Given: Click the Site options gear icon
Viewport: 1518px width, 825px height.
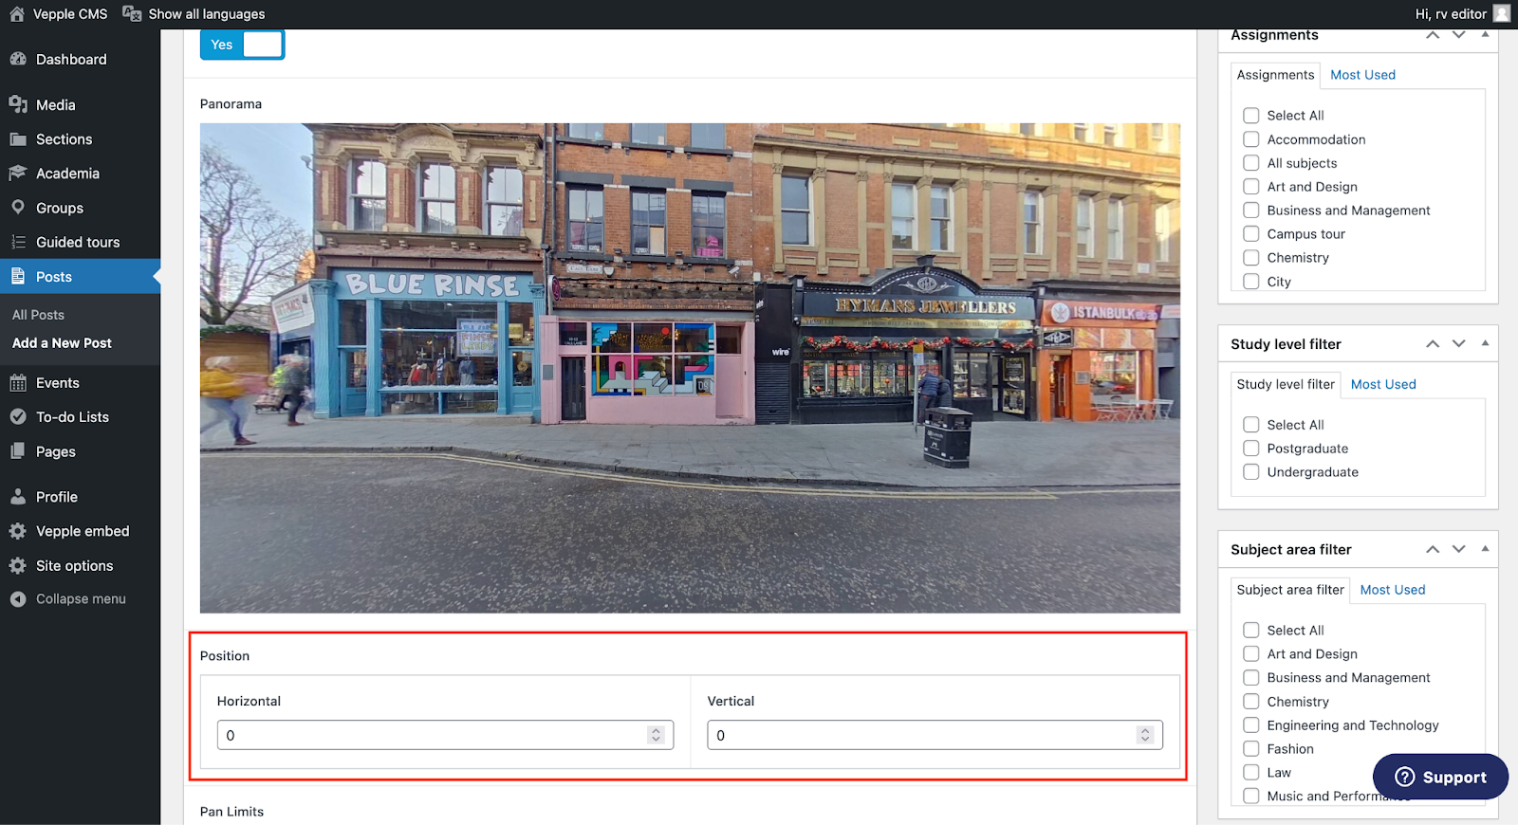Looking at the screenshot, I should click(18, 566).
